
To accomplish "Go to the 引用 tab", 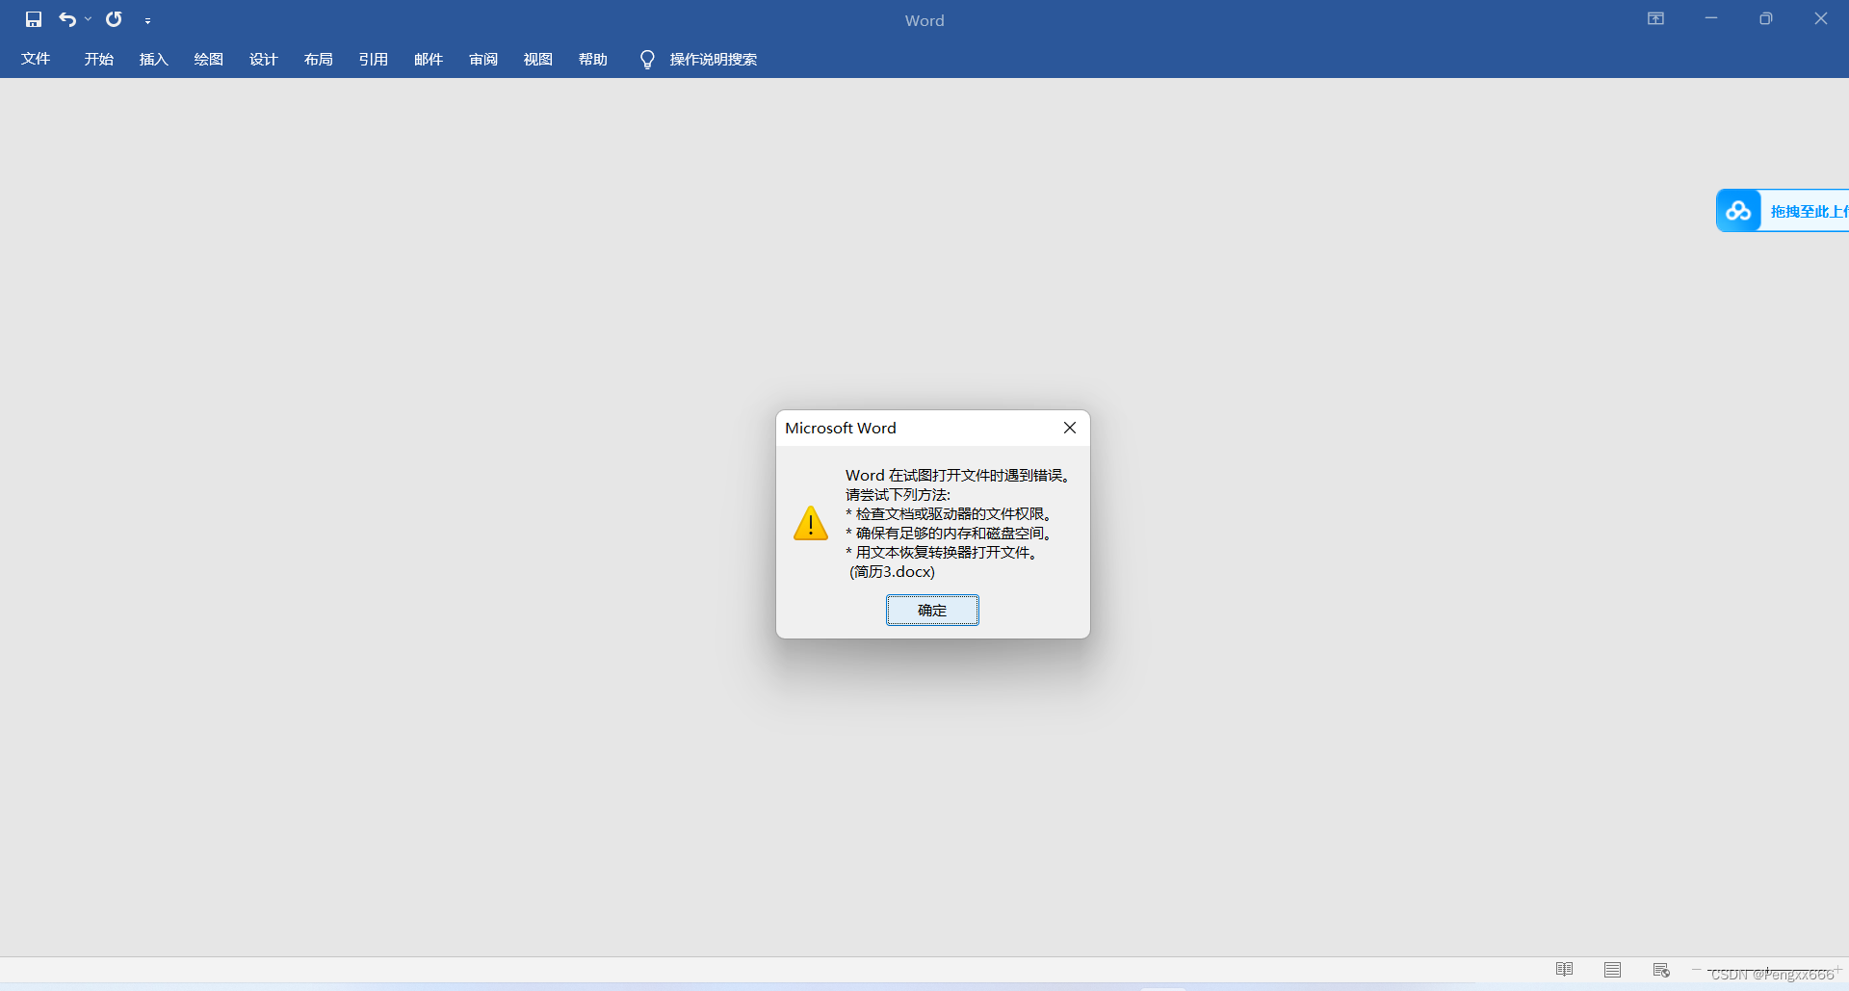I will [374, 59].
